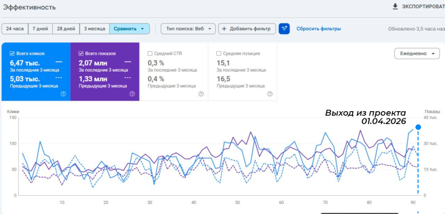This screenshot has height=214, width=445.
Task: Click the 6,47 тыс. clicks value
Action: tap(25, 63)
